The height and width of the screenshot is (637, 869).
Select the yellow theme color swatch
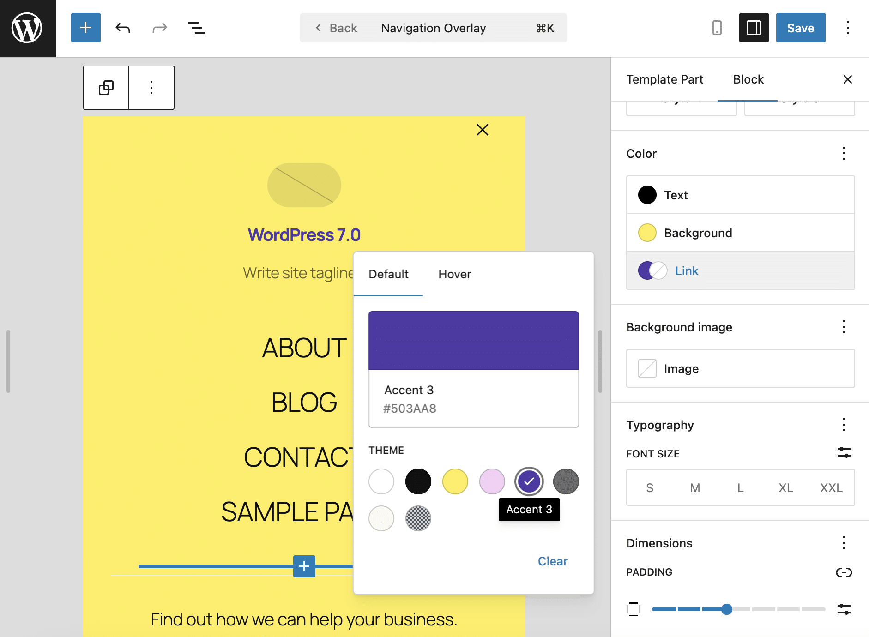pyautogui.click(x=455, y=481)
